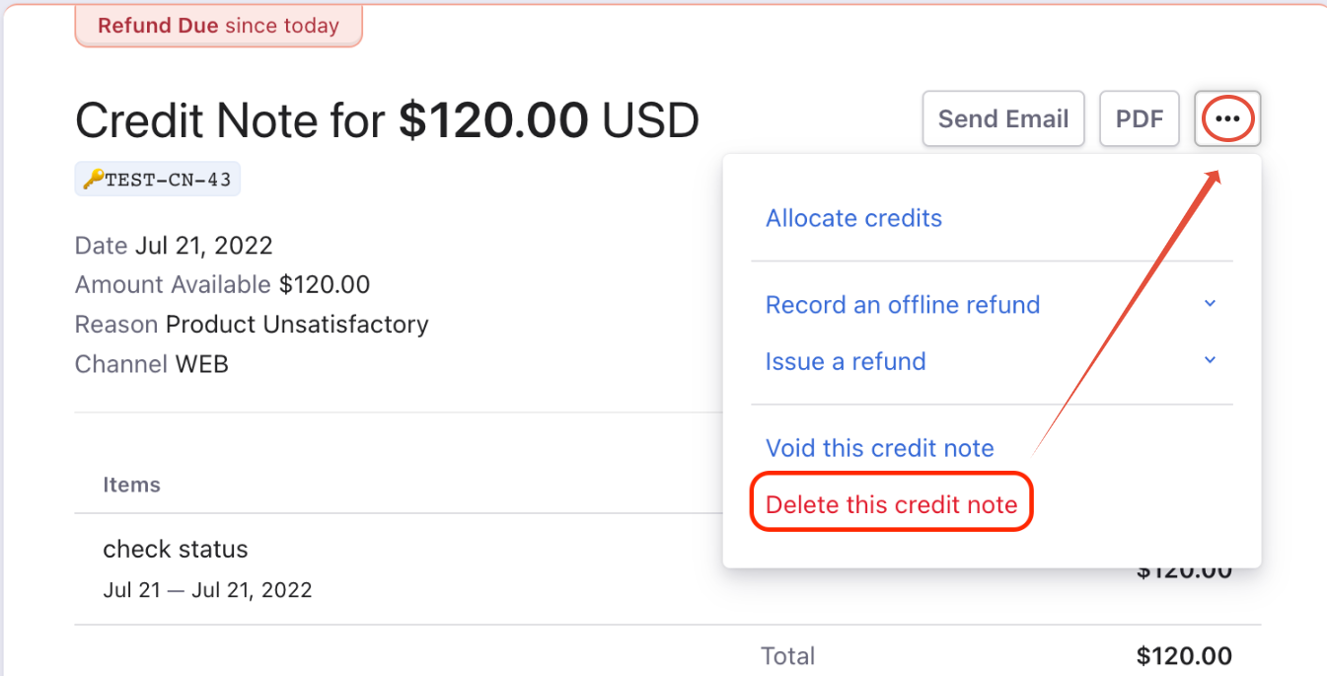Select Allocate credits from the menu
The image size is (1327, 676).
click(x=853, y=218)
